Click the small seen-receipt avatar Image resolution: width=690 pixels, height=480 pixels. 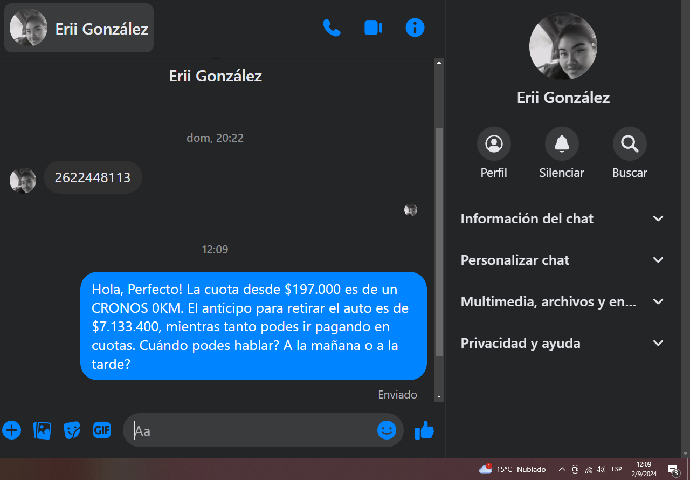click(411, 210)
